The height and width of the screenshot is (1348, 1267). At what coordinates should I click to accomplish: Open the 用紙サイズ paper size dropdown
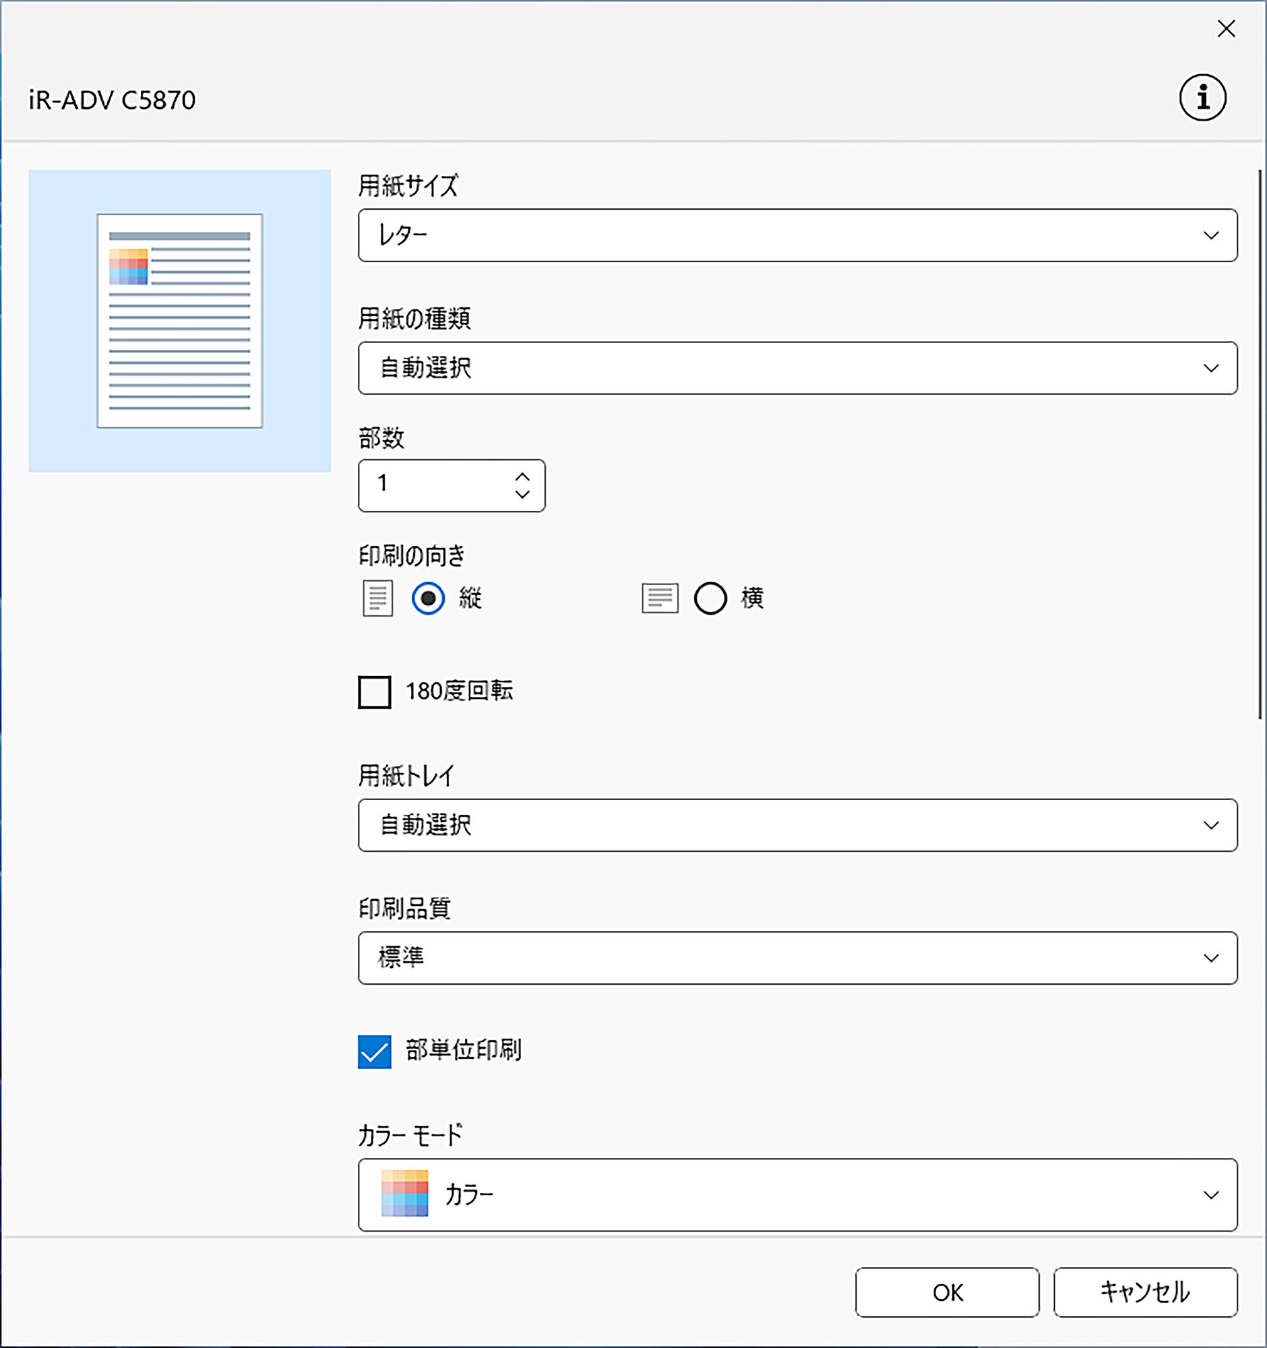797,235
